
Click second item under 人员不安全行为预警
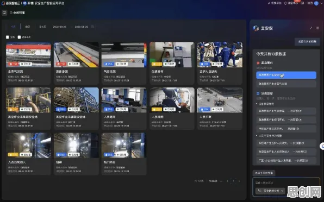point(286,151)
